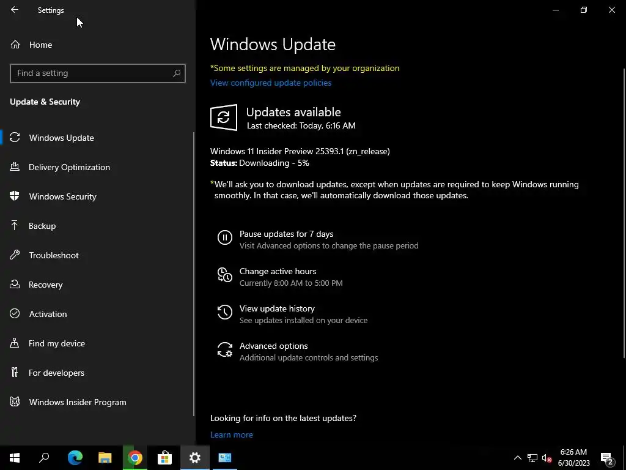Viewport: 626px width, 470px height.
Task: Show hidden tray icons chevron
Action: 517,458
